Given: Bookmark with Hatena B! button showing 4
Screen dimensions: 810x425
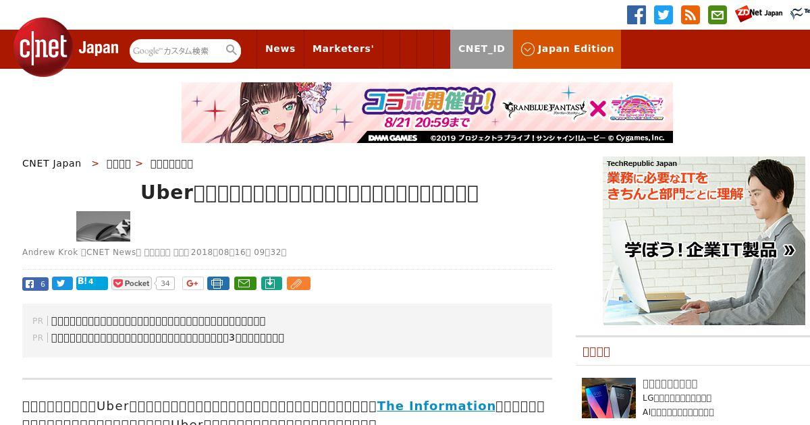Looking at the screenshot, I should [92, 283].
